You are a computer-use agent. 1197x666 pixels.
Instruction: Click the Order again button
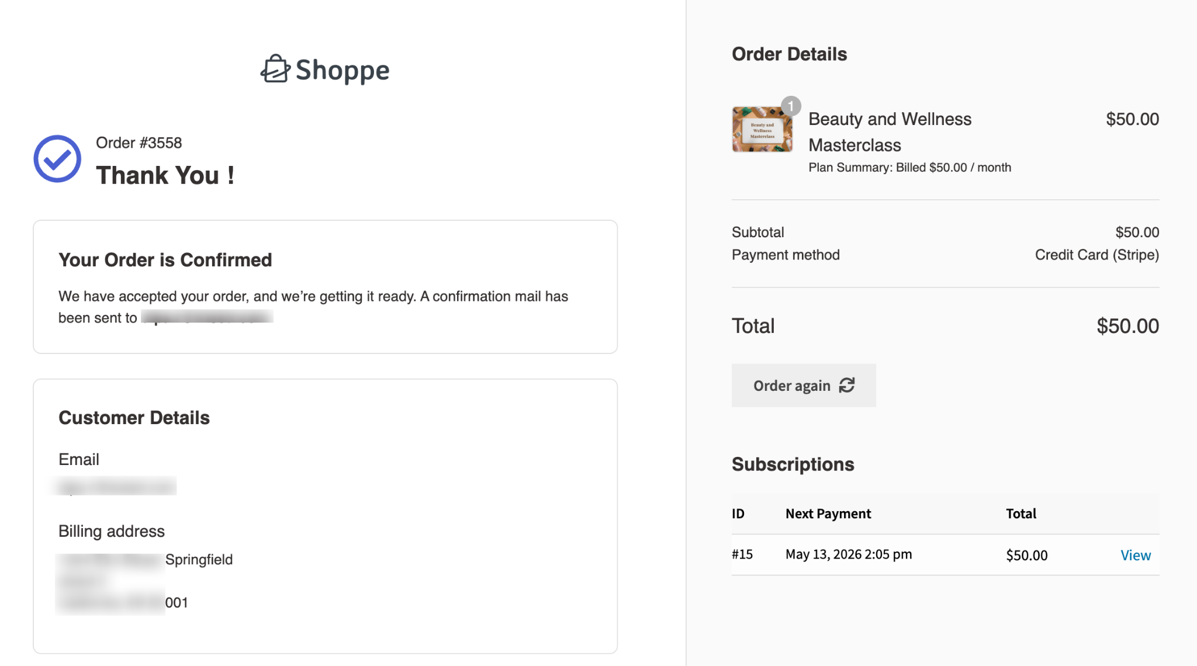803,386
